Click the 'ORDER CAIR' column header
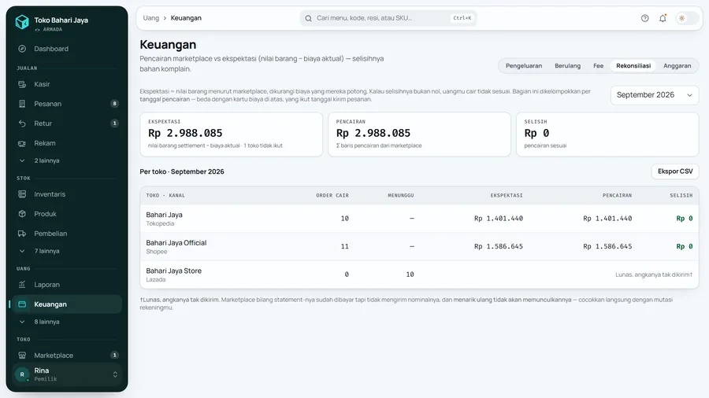 pos(332,195)
